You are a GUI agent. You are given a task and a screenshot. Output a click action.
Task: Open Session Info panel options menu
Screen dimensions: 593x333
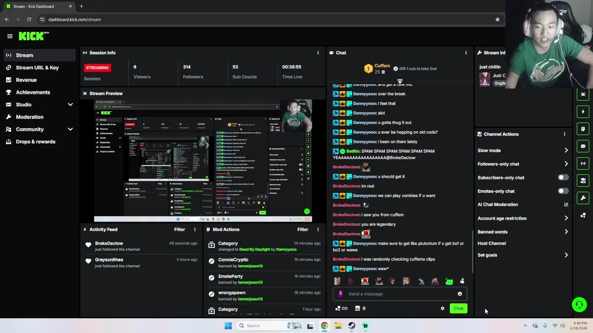pyautogui.click(x=318, y=53)
